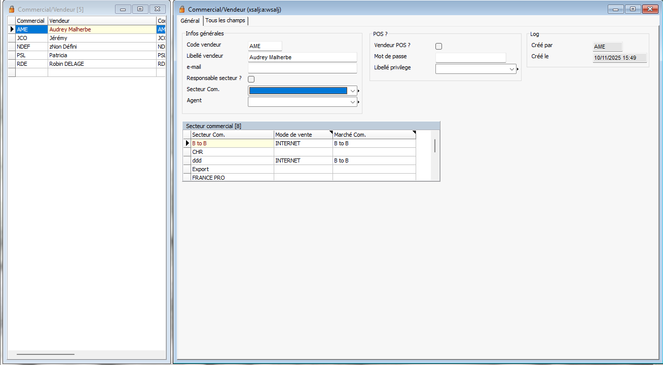Enable the Vendeur POS ? checkbox

point(439,46)
